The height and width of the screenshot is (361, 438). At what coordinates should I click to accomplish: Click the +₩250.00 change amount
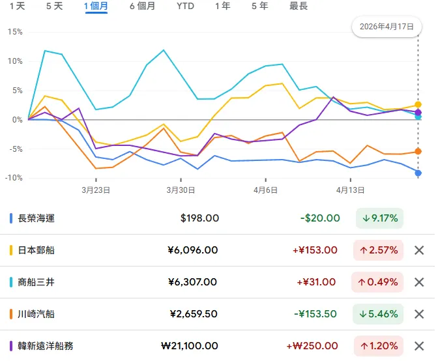click(312, 346)
